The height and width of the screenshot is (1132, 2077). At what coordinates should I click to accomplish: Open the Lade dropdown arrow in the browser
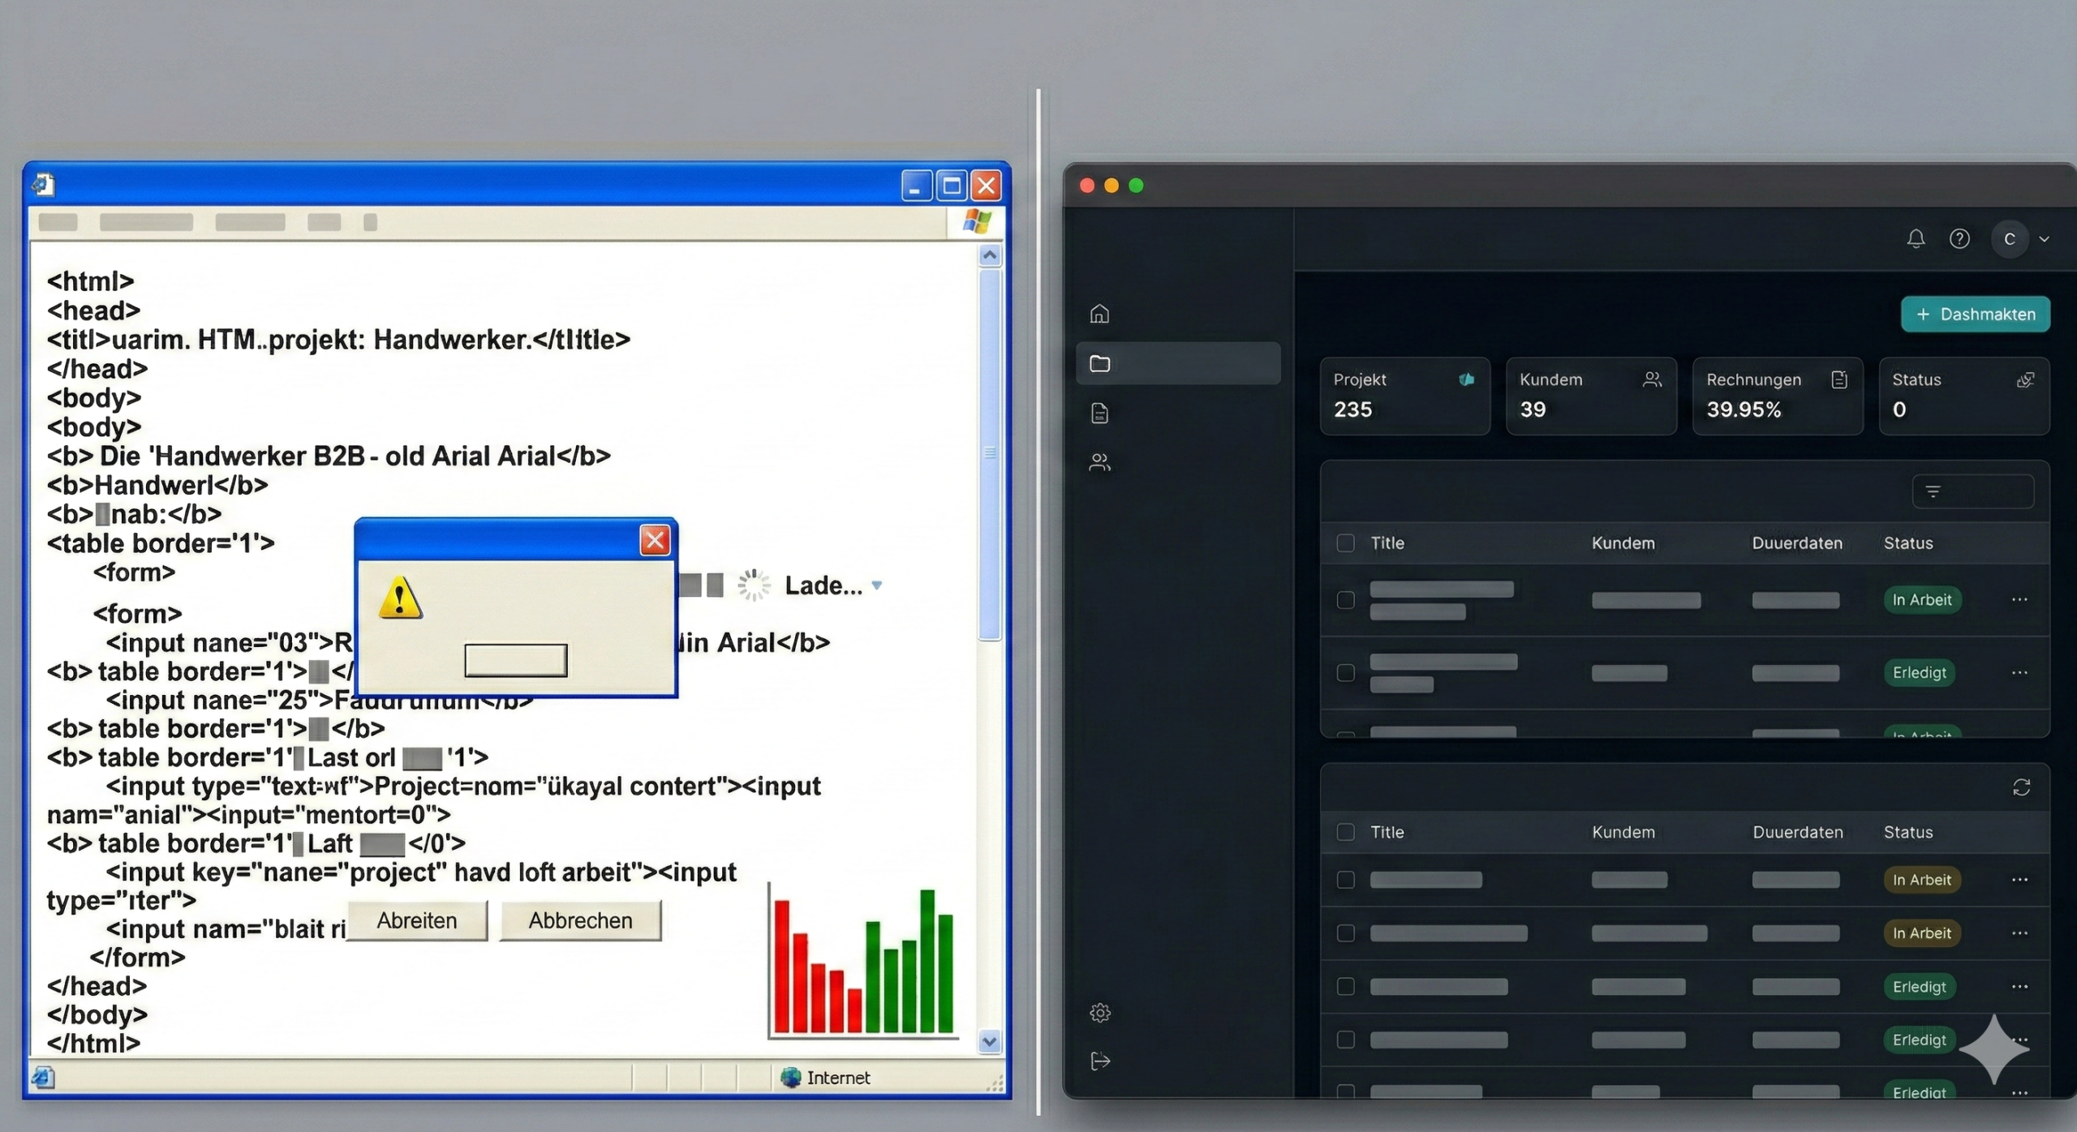pos(877,585)
